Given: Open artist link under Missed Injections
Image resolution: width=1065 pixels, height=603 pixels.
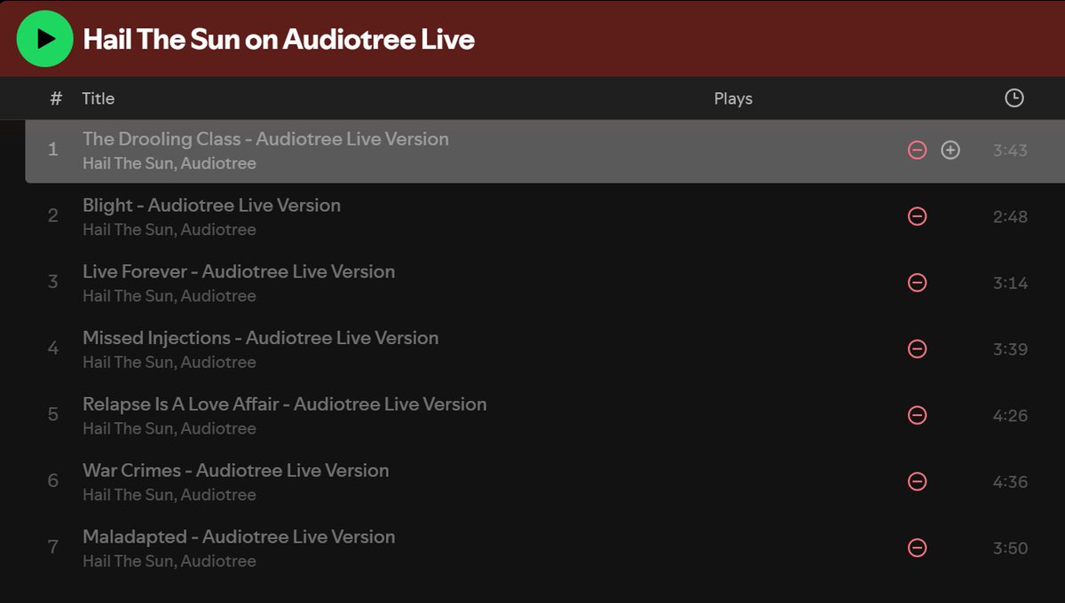Looking at the screenshot, I should (170, 362).
